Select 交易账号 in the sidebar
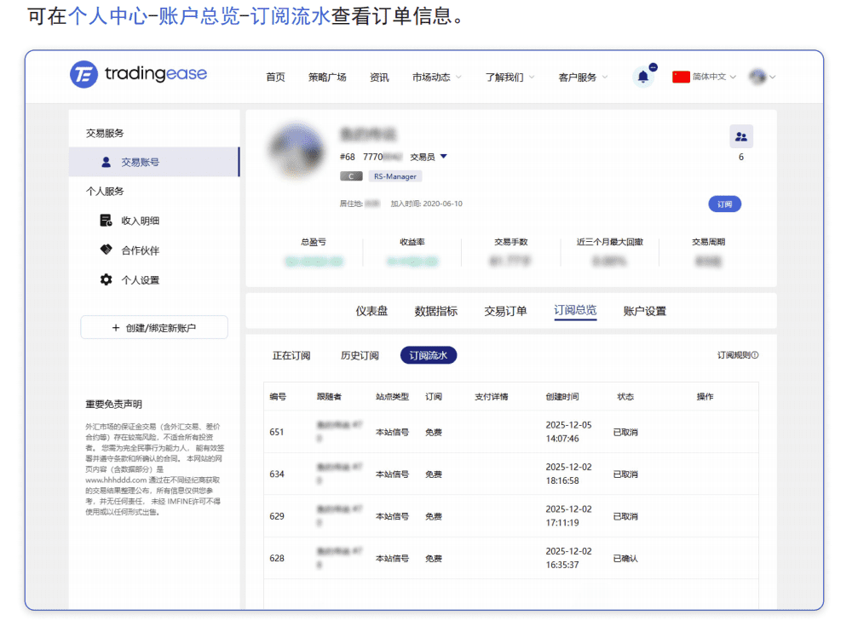 140,162
